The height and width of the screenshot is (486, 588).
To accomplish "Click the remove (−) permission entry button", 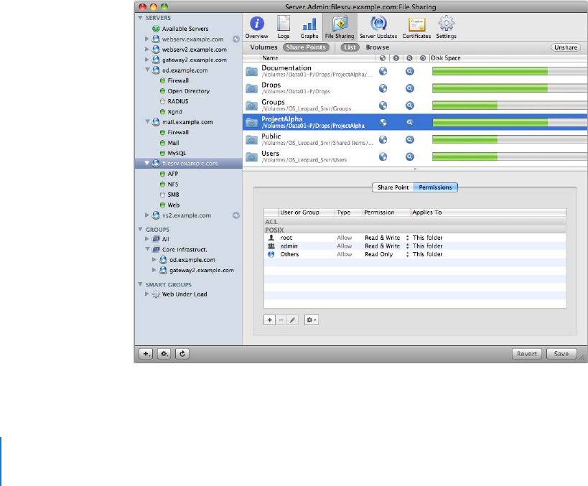I will 281,320.
